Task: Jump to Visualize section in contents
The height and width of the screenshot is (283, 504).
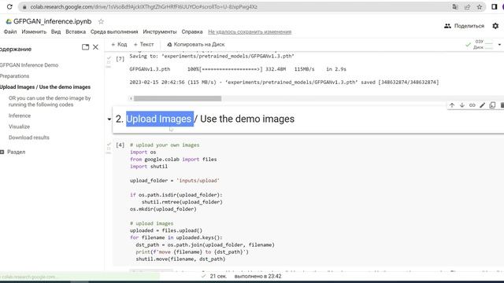Action: tap(19, 127)
